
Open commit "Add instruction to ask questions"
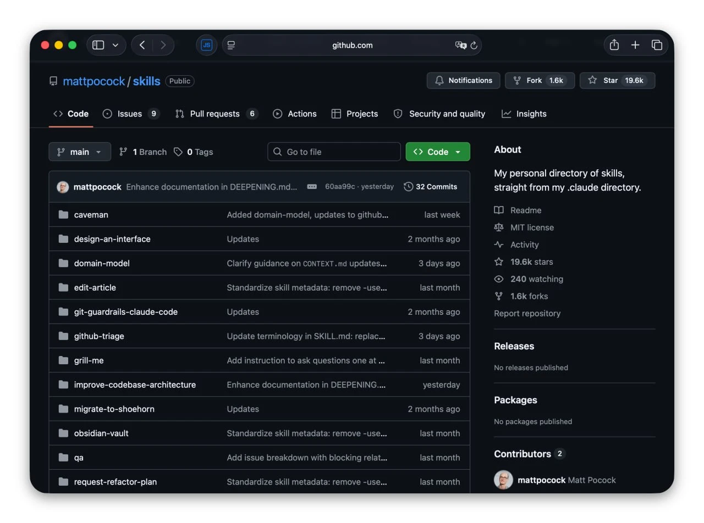tap(306, 360)
